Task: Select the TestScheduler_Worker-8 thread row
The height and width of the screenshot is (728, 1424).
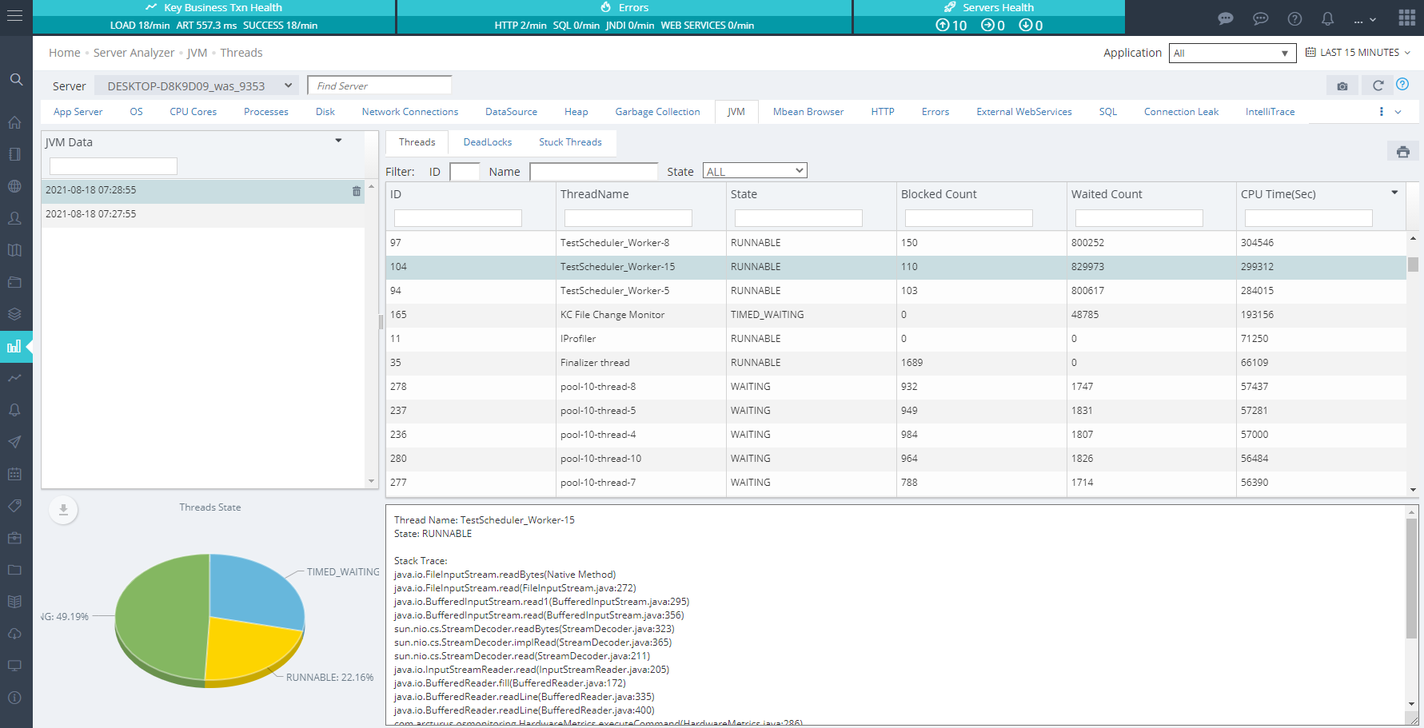Action: click(895, 243)
